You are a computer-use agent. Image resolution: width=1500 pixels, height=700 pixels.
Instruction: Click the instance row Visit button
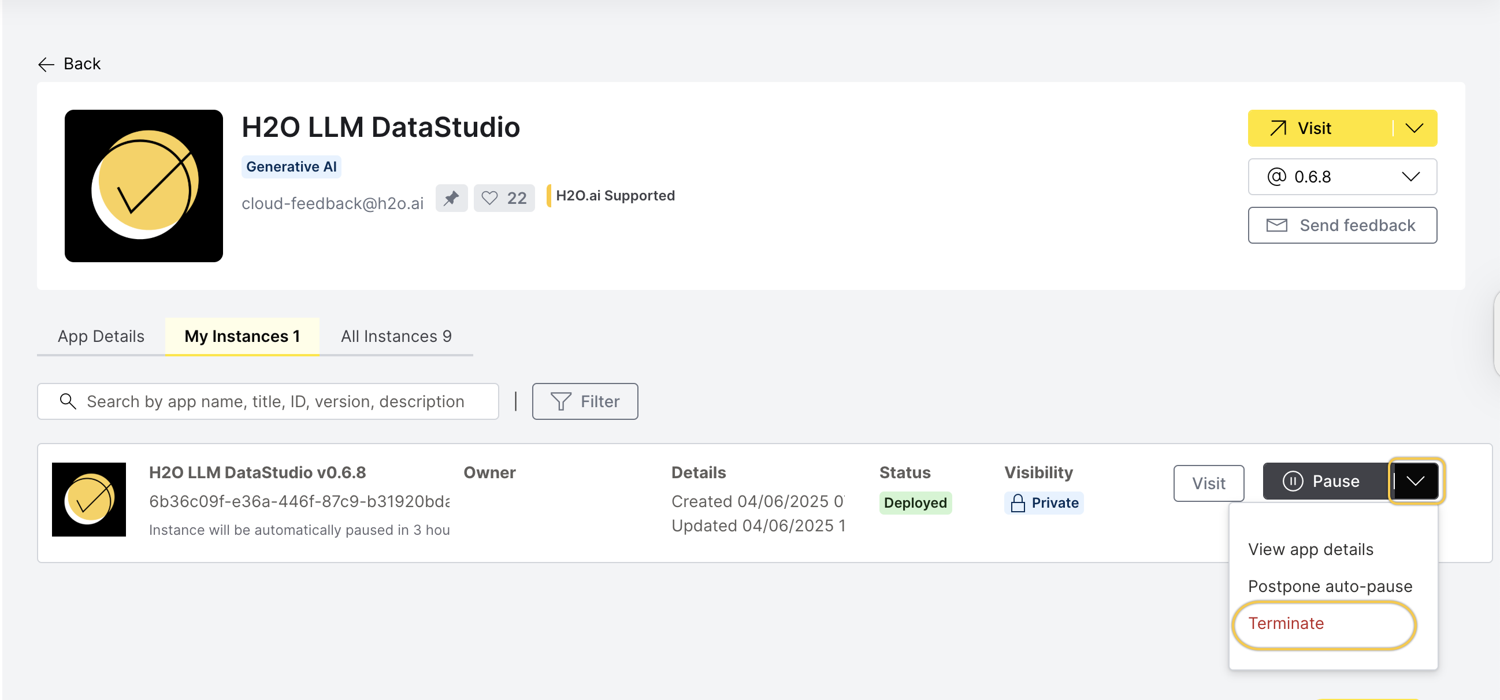[x=1208, y=483]
